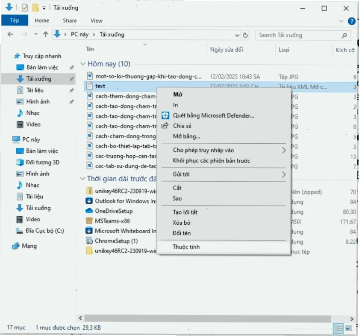Expand the Gửi tới submenu
Viewport: 359px width, 336px height.
click(x=284, y=174)
